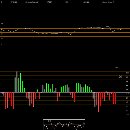Select the longest red MR histogram bar
Viewport: 130px width, 130px height.
point(99,102)
